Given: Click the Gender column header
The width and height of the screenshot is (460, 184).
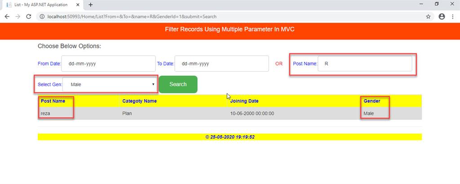Looking at the screenshot, I should tap(372, 101).
